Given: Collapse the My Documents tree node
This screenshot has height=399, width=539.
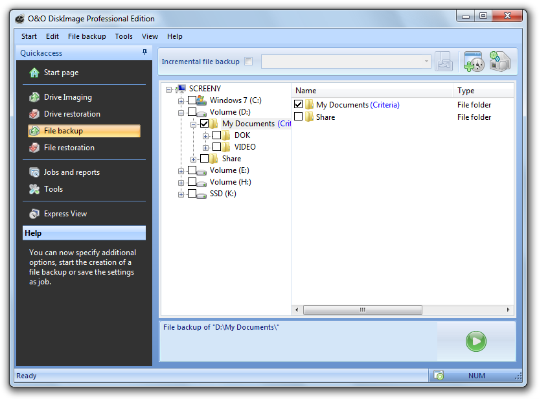Looking at the screenshot, I should [193, 125].
